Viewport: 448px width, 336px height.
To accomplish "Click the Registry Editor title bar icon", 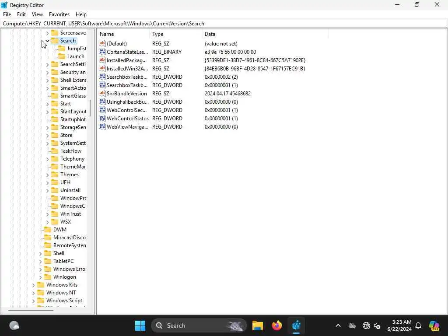I will [4, 5].
